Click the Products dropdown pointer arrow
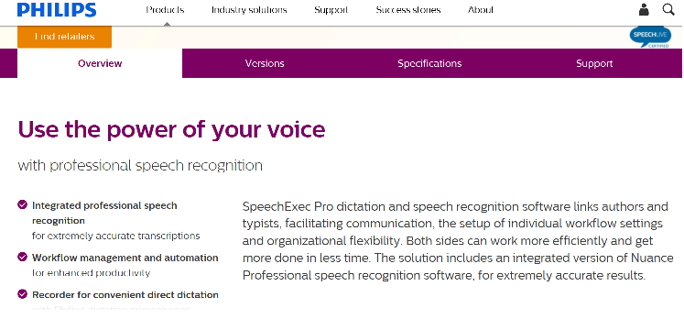The width and height of the screenshot is (684, 330). pyautogui.click(x=167, y=24)
